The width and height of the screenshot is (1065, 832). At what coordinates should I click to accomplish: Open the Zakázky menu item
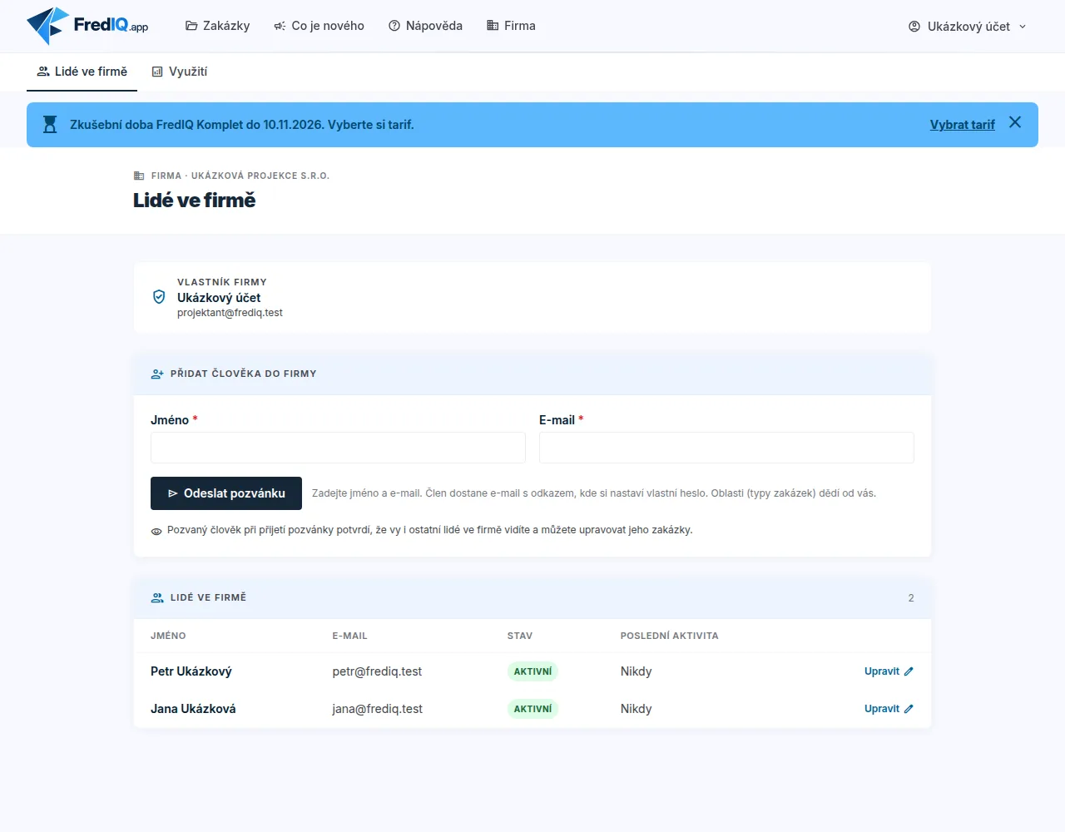tap(217, 26)
